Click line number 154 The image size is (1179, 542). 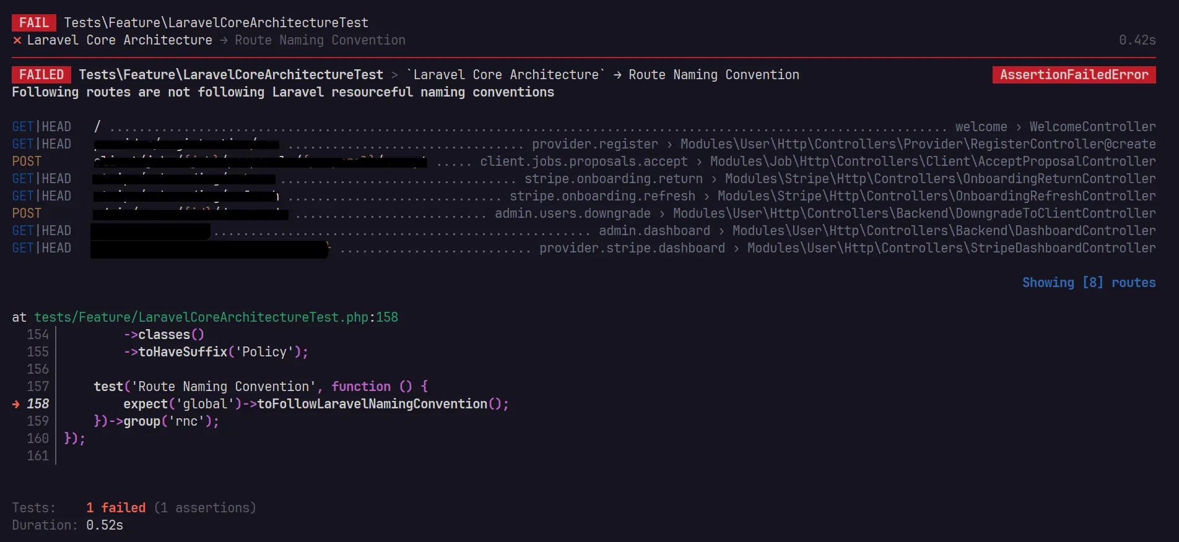[x=38, y=335]
